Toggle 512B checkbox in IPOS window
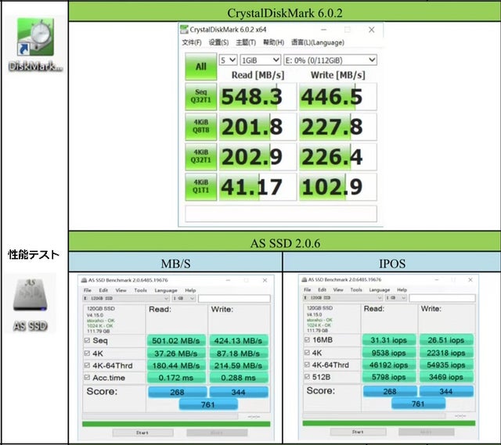This screenshot has width=501, height=445. click(x=307, y=377)
